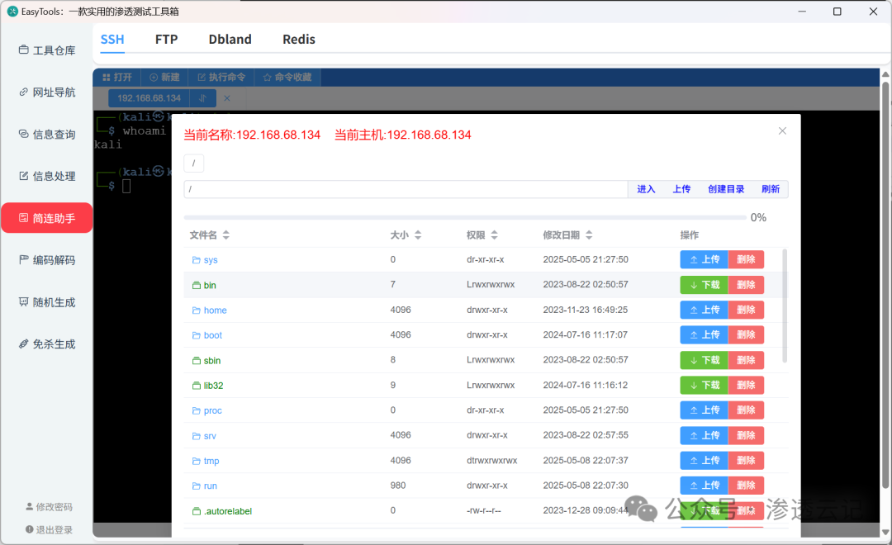Delete the tmp folder entry
Viewport: 892px width, 545px height.
click(x=746, y=460)
